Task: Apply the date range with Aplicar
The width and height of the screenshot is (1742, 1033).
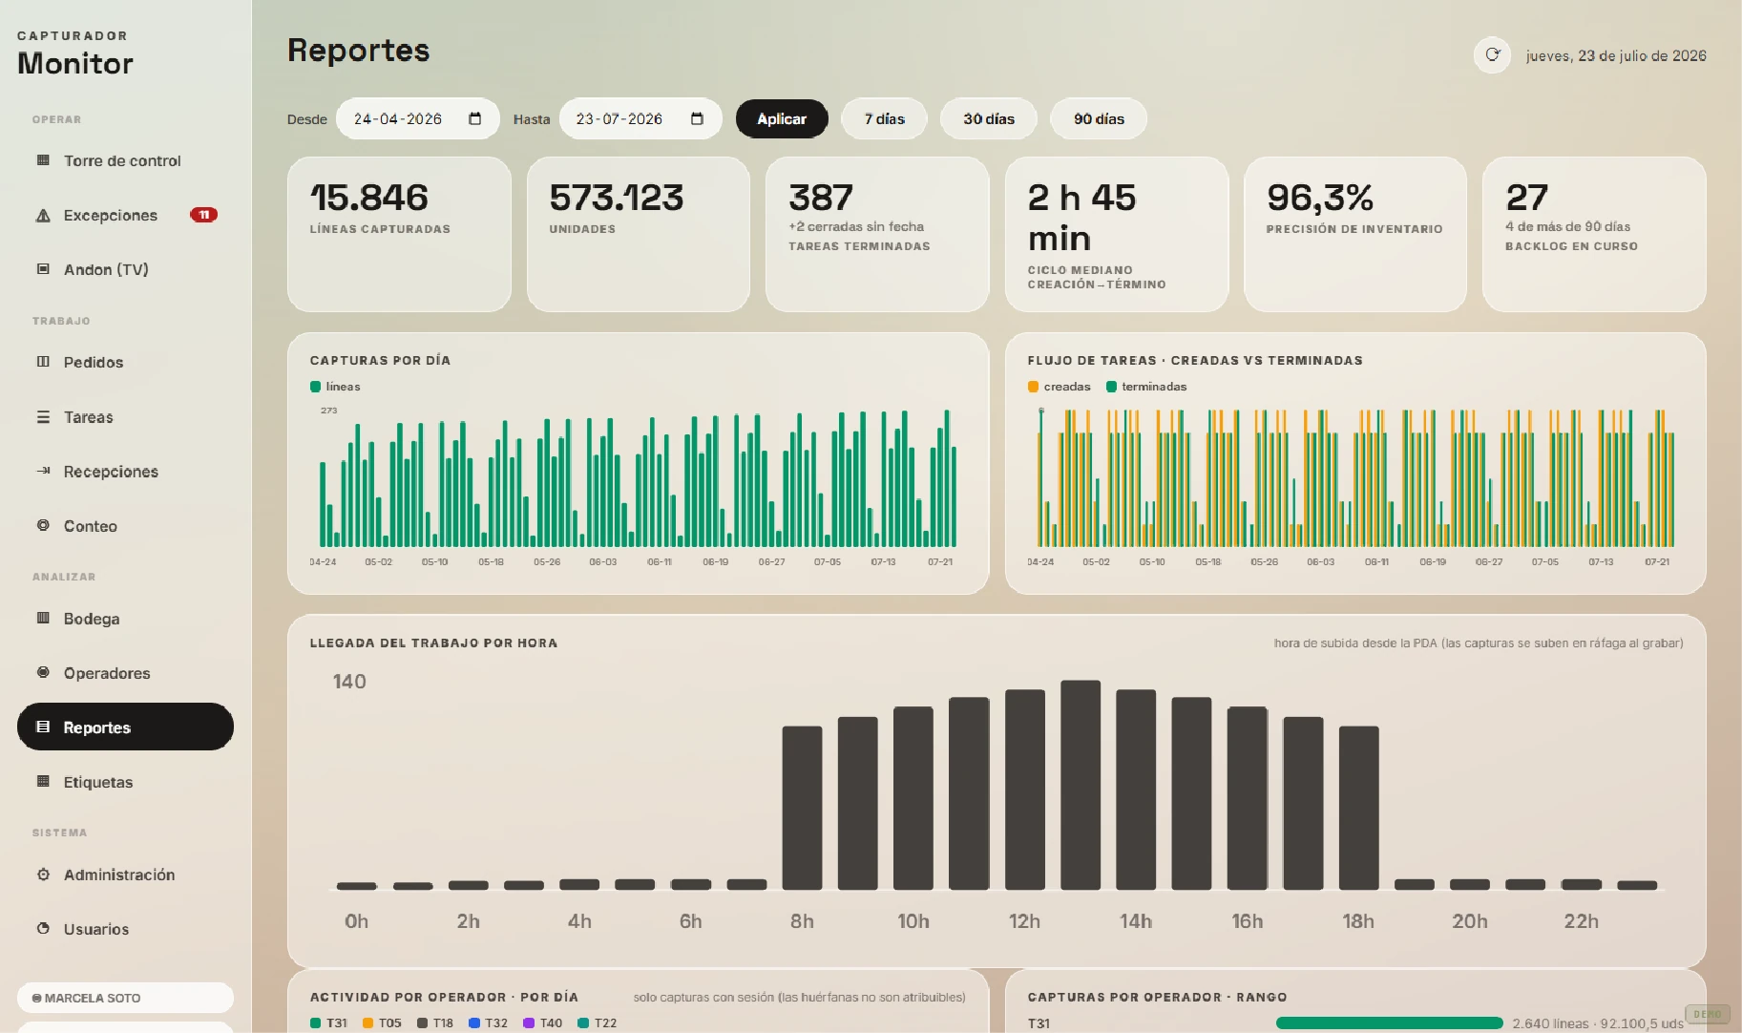Action: pos(782,118)
